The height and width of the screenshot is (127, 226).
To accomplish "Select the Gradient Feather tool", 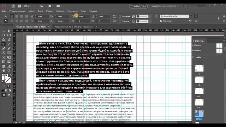I will 9,62.
